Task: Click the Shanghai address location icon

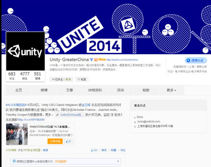Action: coord(135,126)
